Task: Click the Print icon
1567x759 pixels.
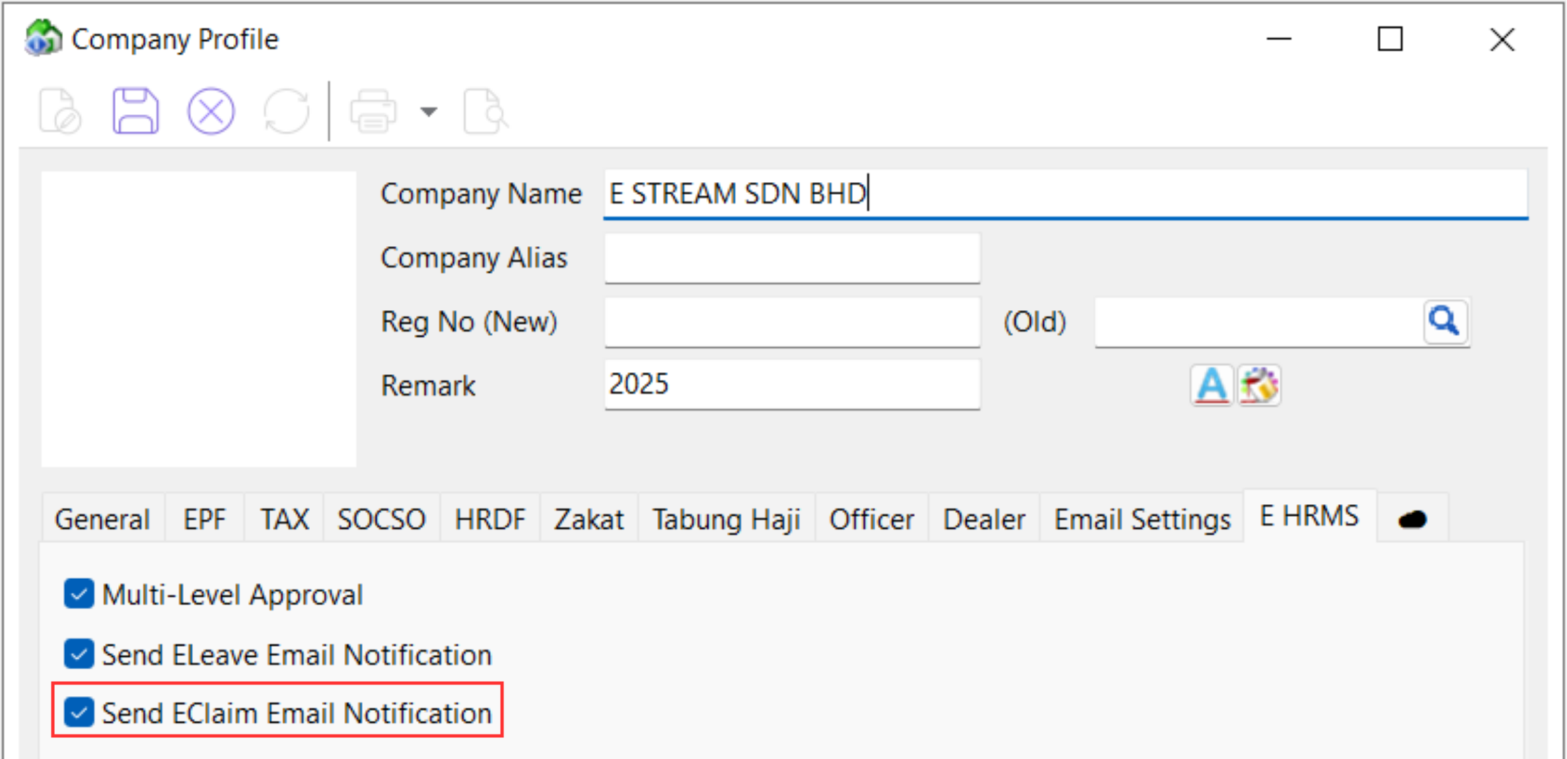Action: coord(374,111)
